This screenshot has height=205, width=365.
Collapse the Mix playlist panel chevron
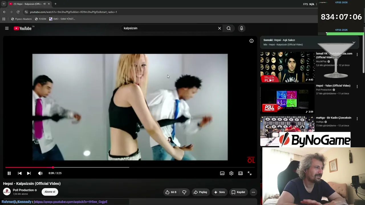tap(354, 42)
